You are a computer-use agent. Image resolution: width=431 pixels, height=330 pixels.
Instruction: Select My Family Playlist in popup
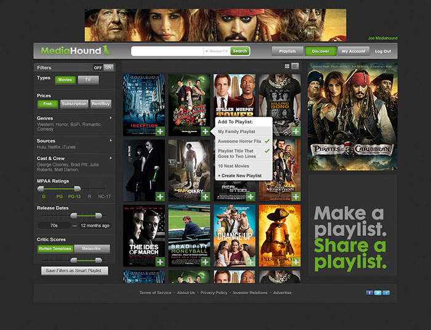(x=244, y=132)
